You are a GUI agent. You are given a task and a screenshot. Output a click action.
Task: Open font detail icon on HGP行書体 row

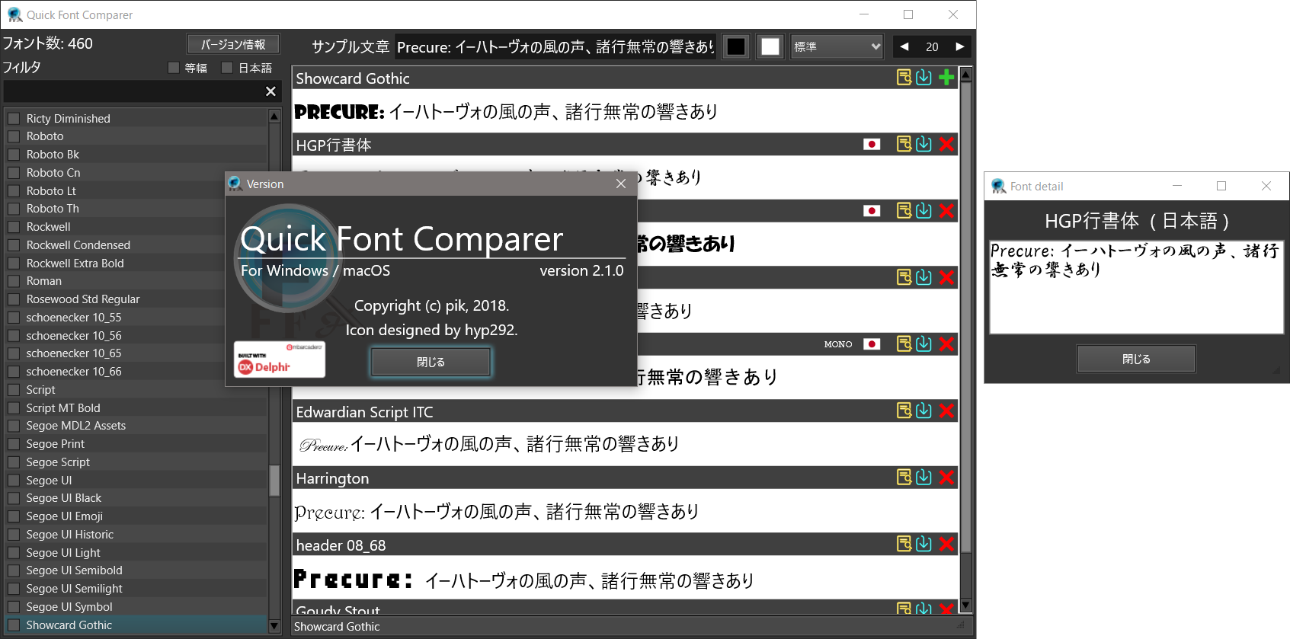tap(904, 144)
